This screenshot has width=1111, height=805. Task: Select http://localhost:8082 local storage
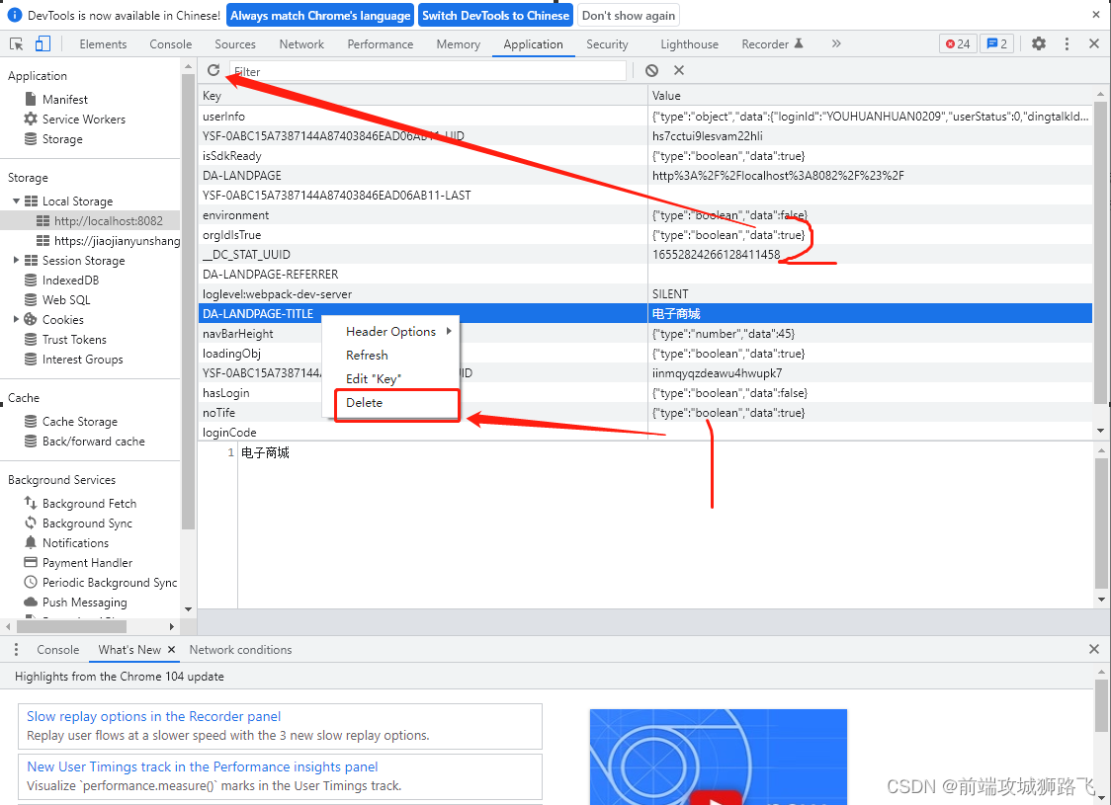coord(109,221)
